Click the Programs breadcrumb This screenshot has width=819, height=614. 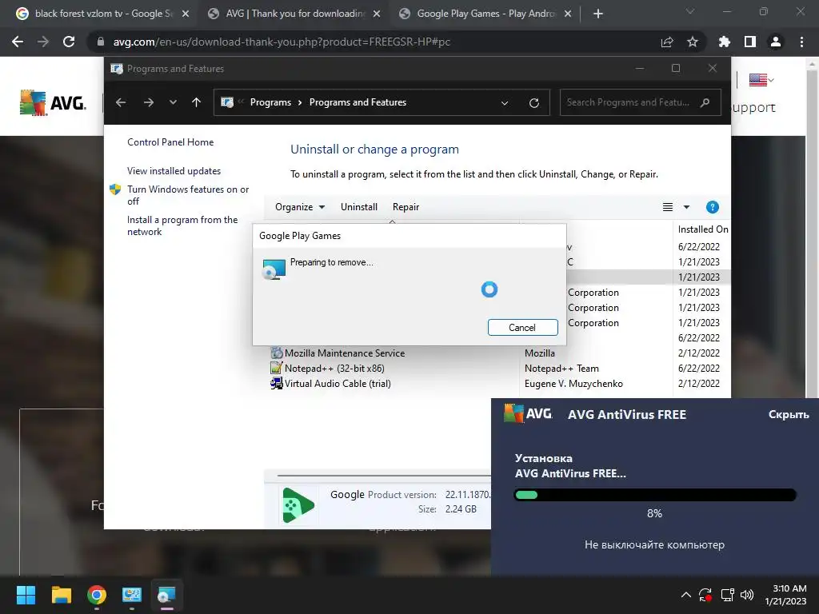pos(270,102)
